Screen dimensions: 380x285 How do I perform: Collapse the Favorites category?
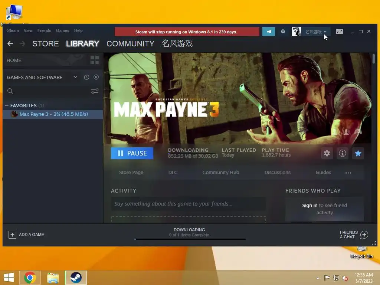[7, 106]
